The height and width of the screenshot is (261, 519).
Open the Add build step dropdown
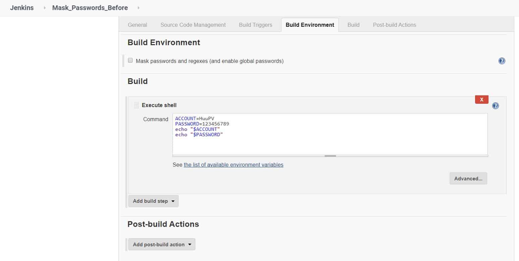coord(153,201)
